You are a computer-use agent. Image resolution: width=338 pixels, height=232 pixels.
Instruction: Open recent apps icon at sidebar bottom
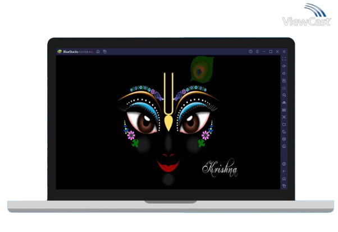tap(284, 185)
